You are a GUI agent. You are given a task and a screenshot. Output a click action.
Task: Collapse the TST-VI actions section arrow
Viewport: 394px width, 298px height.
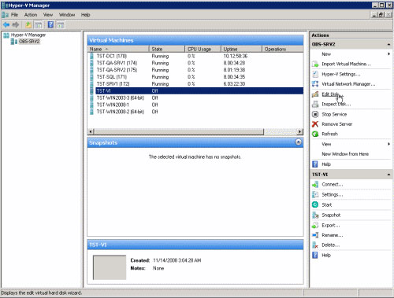(x=388, y=175)
